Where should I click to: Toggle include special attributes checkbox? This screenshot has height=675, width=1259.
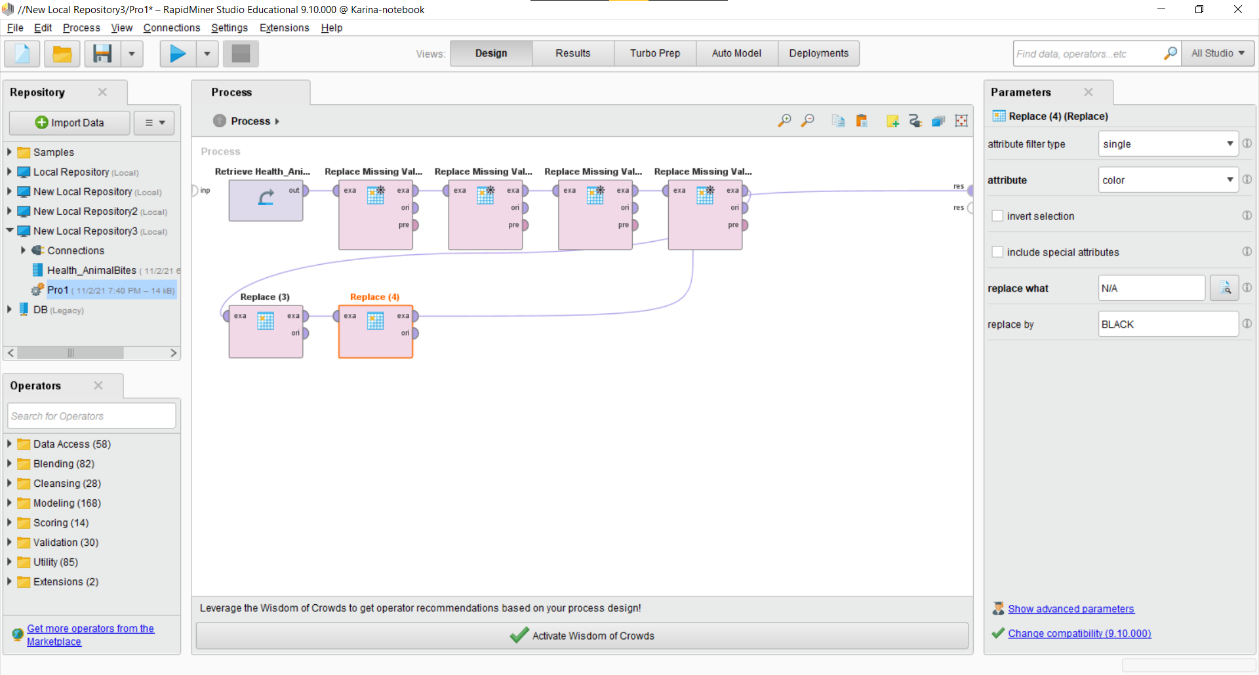(997, 252)
